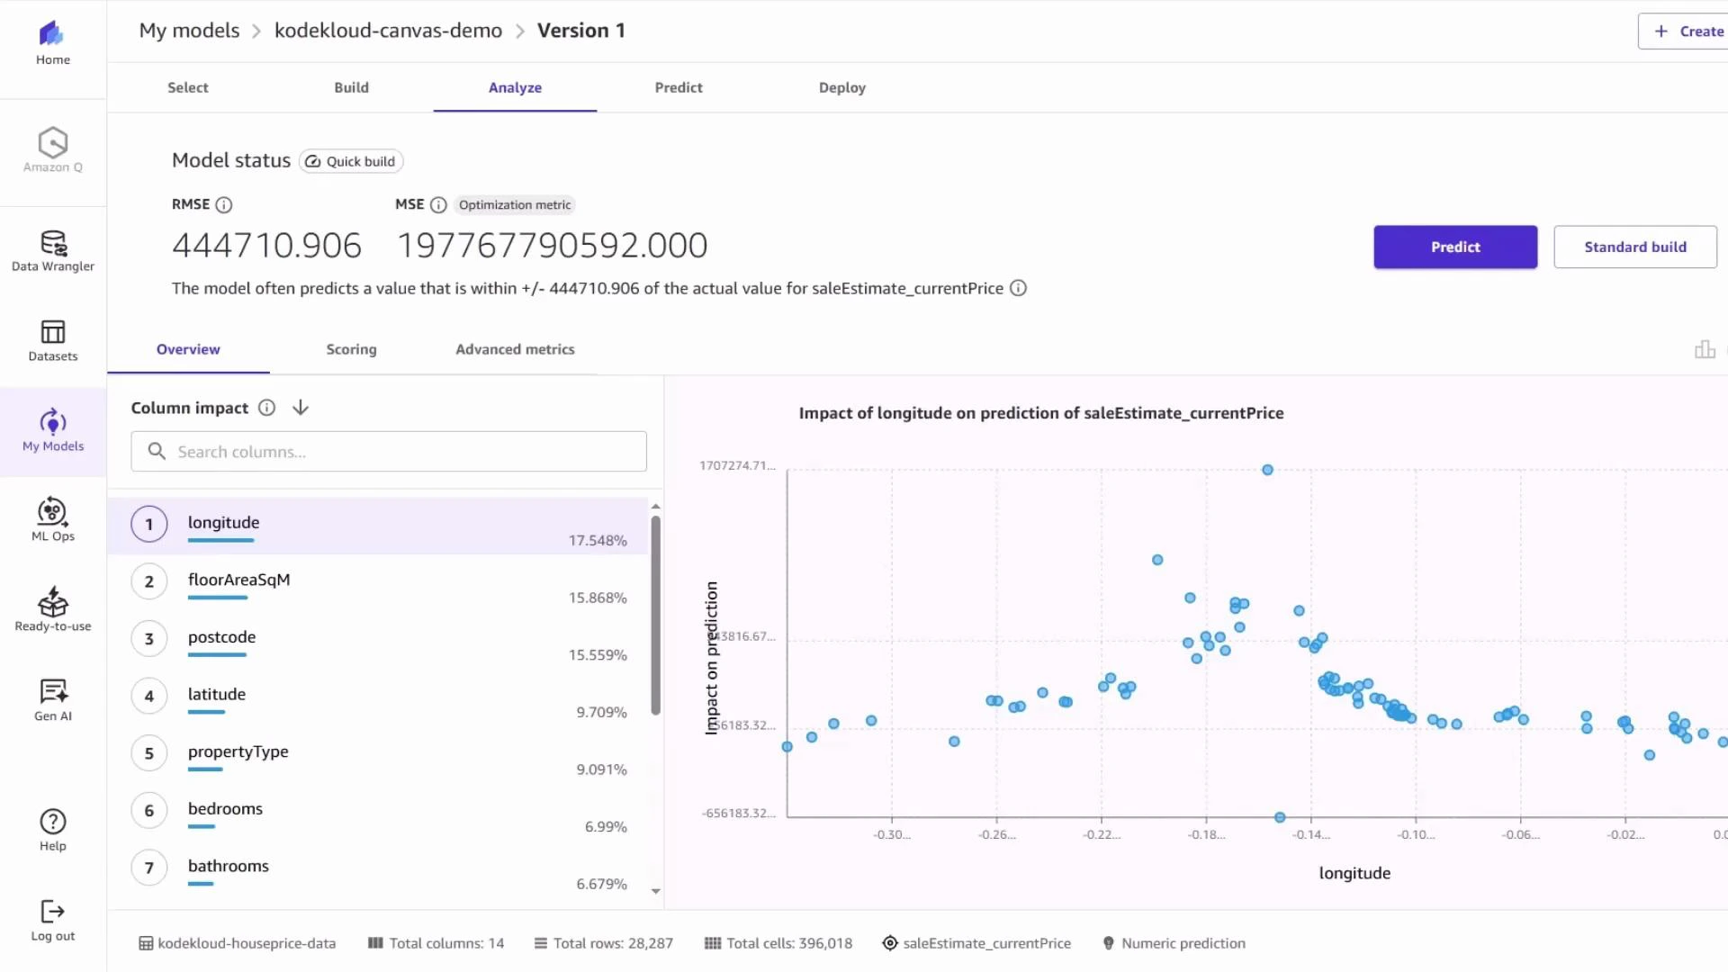Open the Gen AI section
1728x972 pixels.
tap(52, 699)
